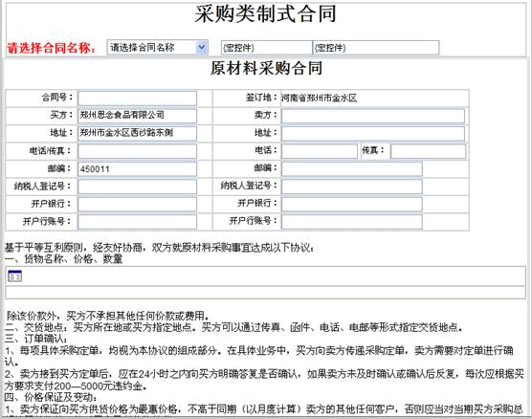The width and height of the screenshot is (532, 419).
Task: Click the second (宏控件) field
Action: pyautogui.click(x=376, y=48)
